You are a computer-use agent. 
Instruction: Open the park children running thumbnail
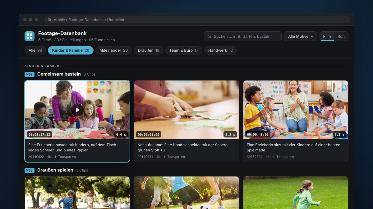point(77,193)
